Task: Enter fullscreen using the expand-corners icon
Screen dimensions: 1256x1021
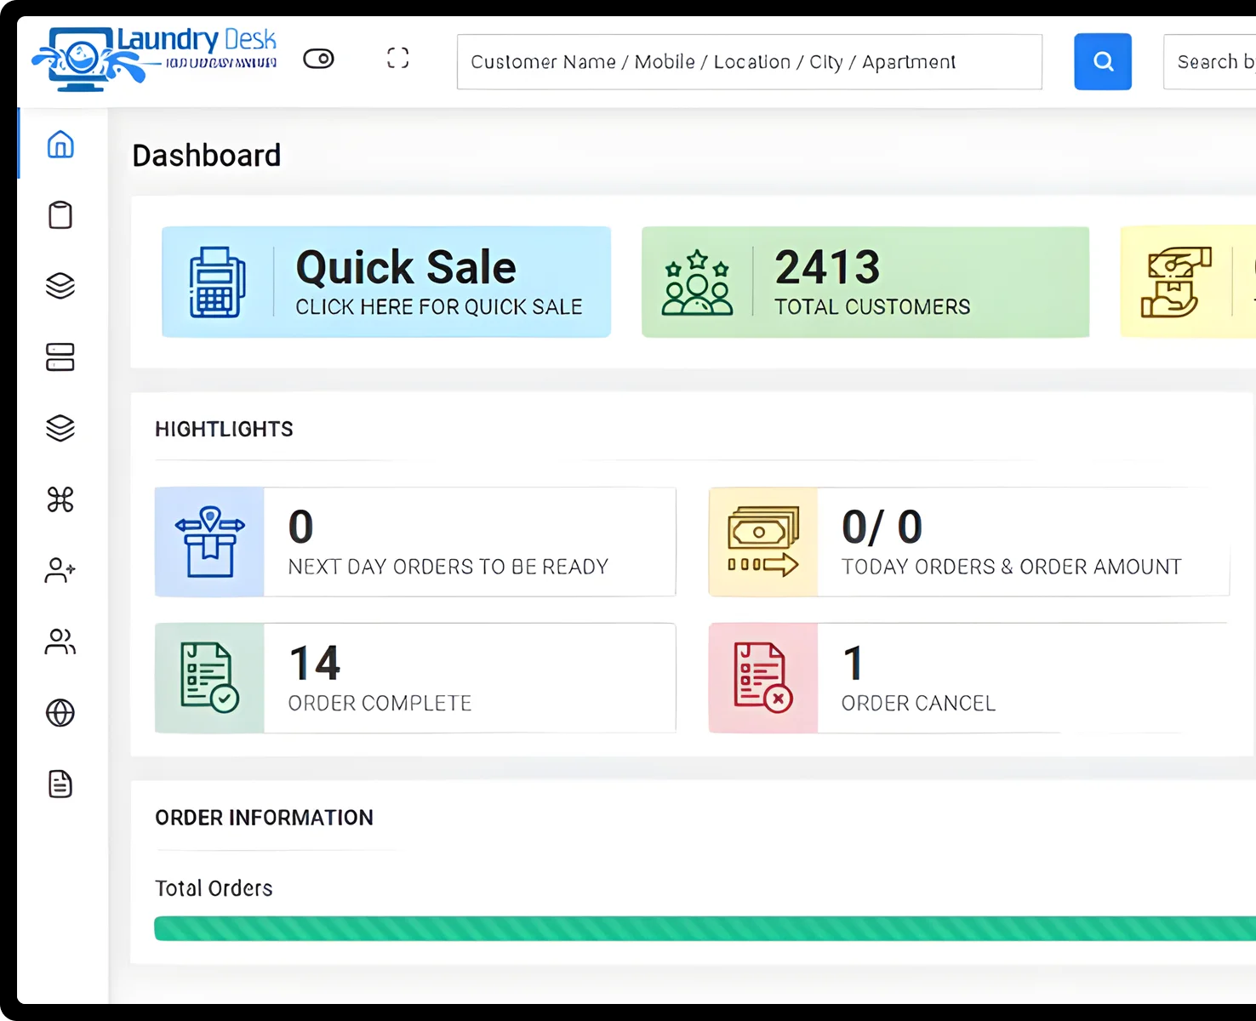Action: 397,58
